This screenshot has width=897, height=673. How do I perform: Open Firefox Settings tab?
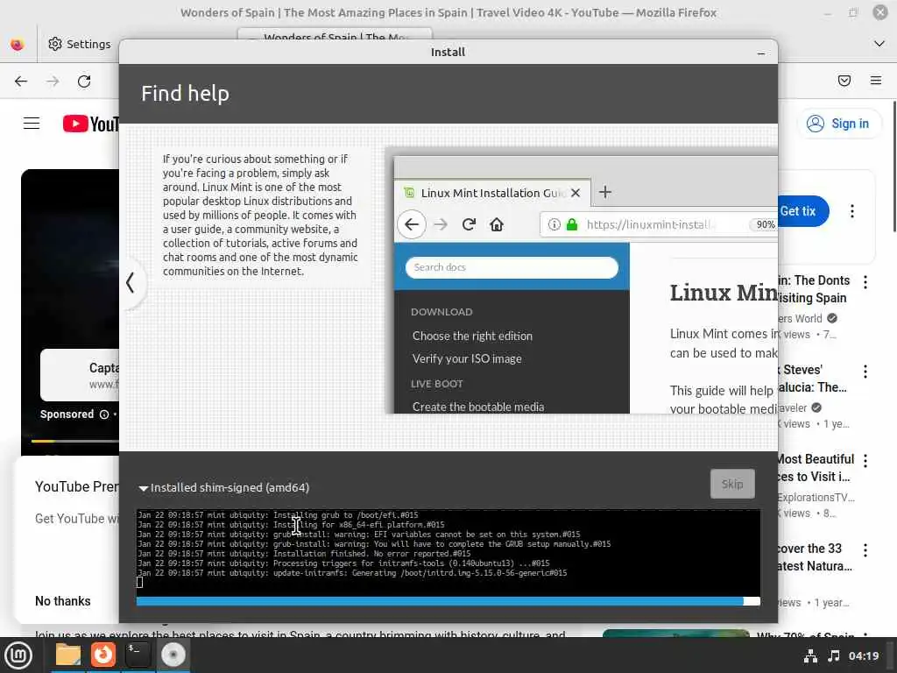click(80, 44)
